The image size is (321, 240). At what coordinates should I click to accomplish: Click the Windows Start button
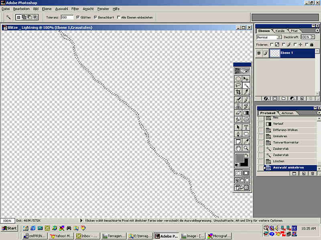(x=9, y=228)
